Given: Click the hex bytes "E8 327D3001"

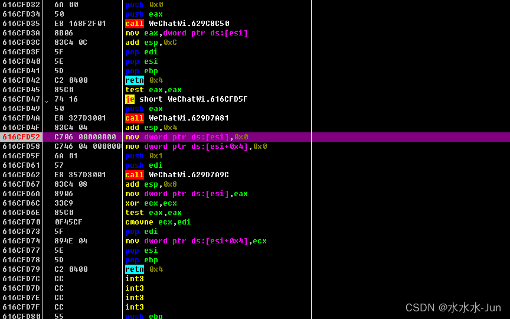Looking at the screenshot, I should [80, 118].
